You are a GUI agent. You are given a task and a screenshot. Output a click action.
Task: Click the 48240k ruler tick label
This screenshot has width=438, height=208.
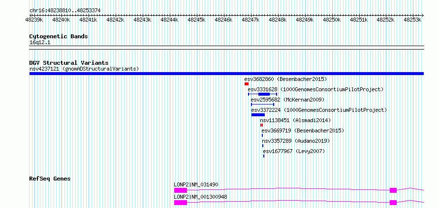pyautogui.click(x=61, y=20)
